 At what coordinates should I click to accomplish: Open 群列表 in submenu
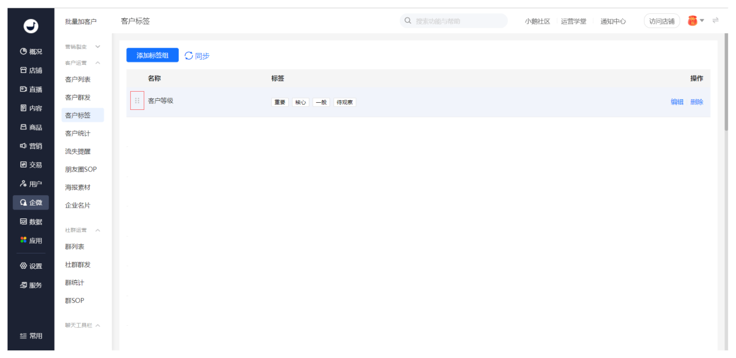(74, 247)
